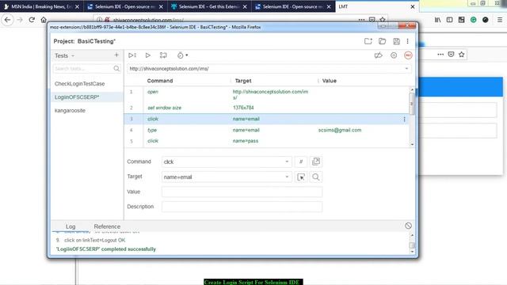Viewport: 507px width, 285px height.
Task: Click Command column header
Action: (x=160, y=81)
